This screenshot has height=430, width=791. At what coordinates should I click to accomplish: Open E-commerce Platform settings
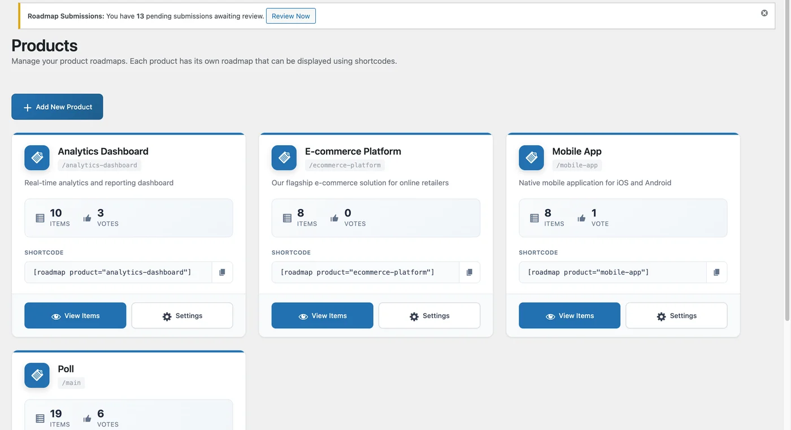coord(429,316)
